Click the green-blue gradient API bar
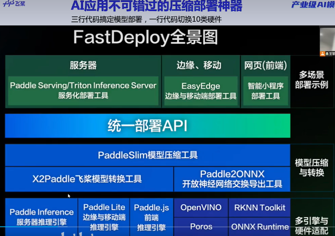 [147, 126]
